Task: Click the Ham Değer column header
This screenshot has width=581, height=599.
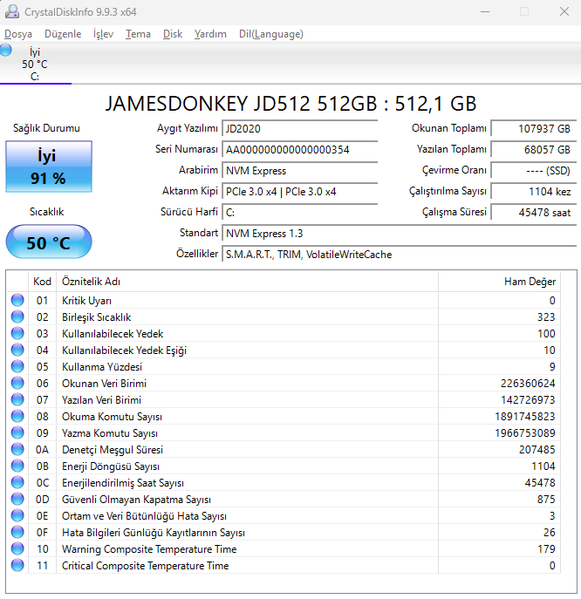Action: pos(499,282)
